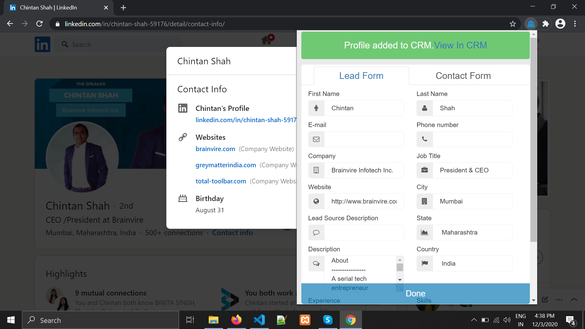Click the Last Name field containing Shah
The height and width of the screenshot is (329, 585).
click(473, 108)
